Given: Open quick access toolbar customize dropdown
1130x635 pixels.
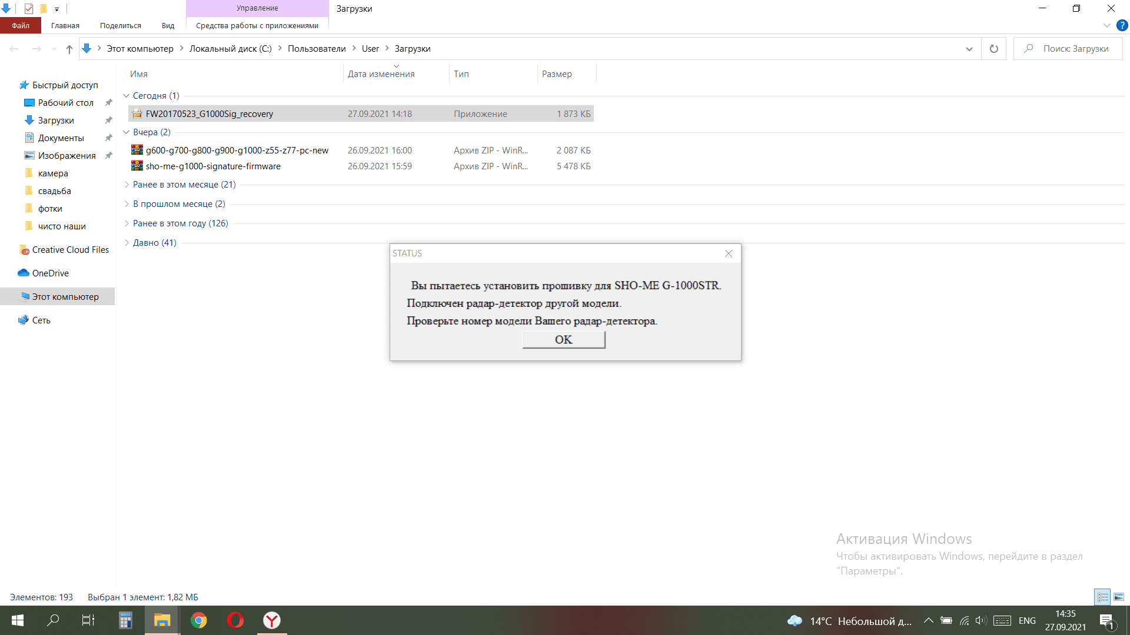Looking at the screenshot, I should 56,9.
